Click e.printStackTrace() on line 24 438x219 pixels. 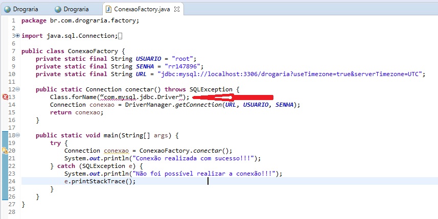coord(100,182)
